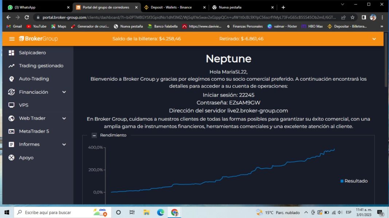Open the Chrome side panel icon
This screenshot has height=218, width=389.
(364, 17)
